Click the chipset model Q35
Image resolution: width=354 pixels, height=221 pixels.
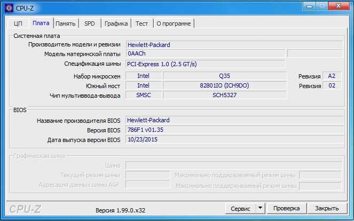click(225, 76)
